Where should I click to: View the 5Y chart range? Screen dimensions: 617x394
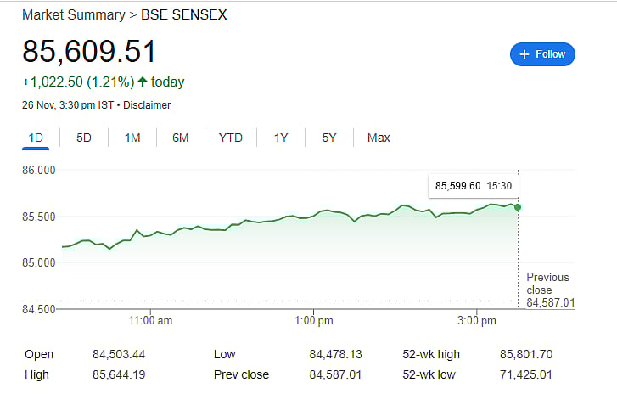[329, 138]
